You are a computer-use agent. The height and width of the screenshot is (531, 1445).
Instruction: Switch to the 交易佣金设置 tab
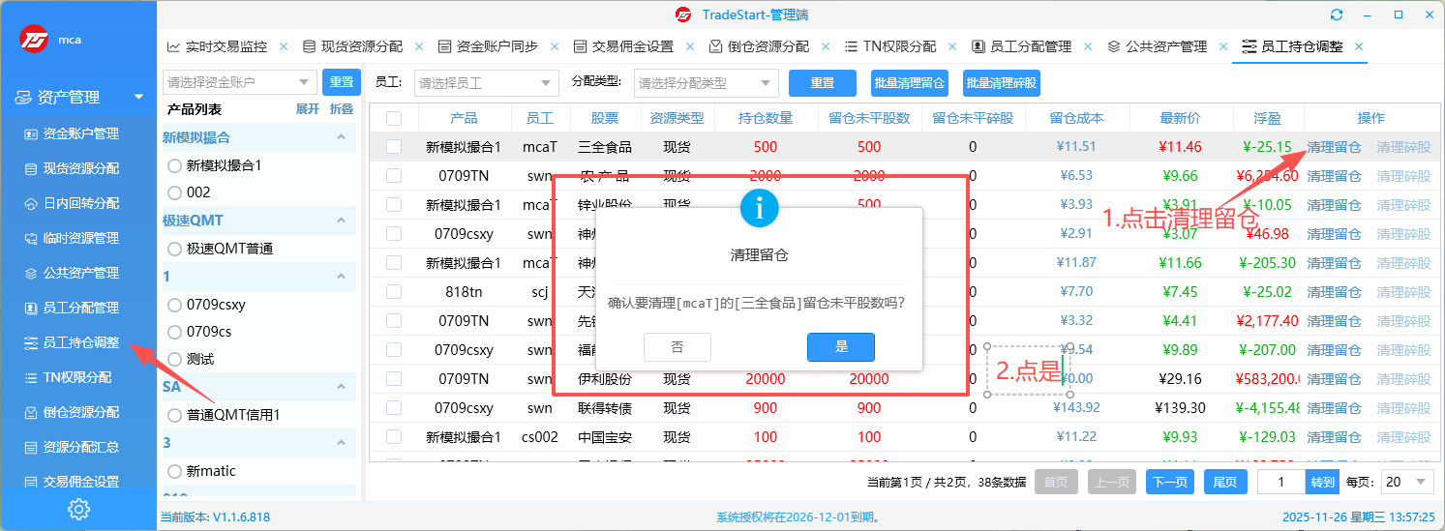pos(623,46)
